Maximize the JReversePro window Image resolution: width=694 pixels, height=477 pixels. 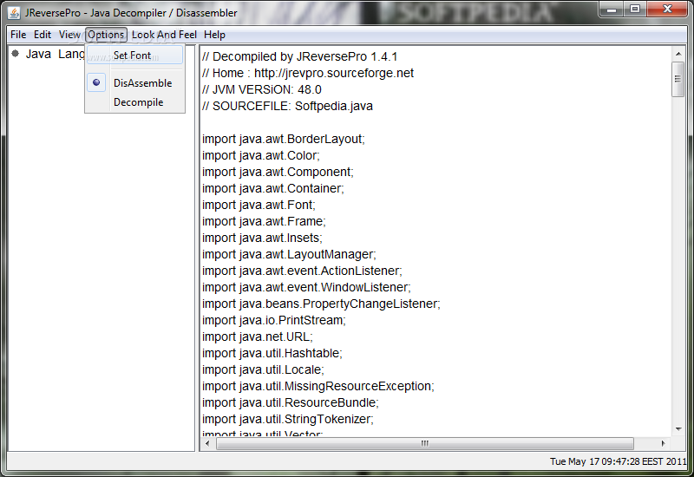point(635,10)
